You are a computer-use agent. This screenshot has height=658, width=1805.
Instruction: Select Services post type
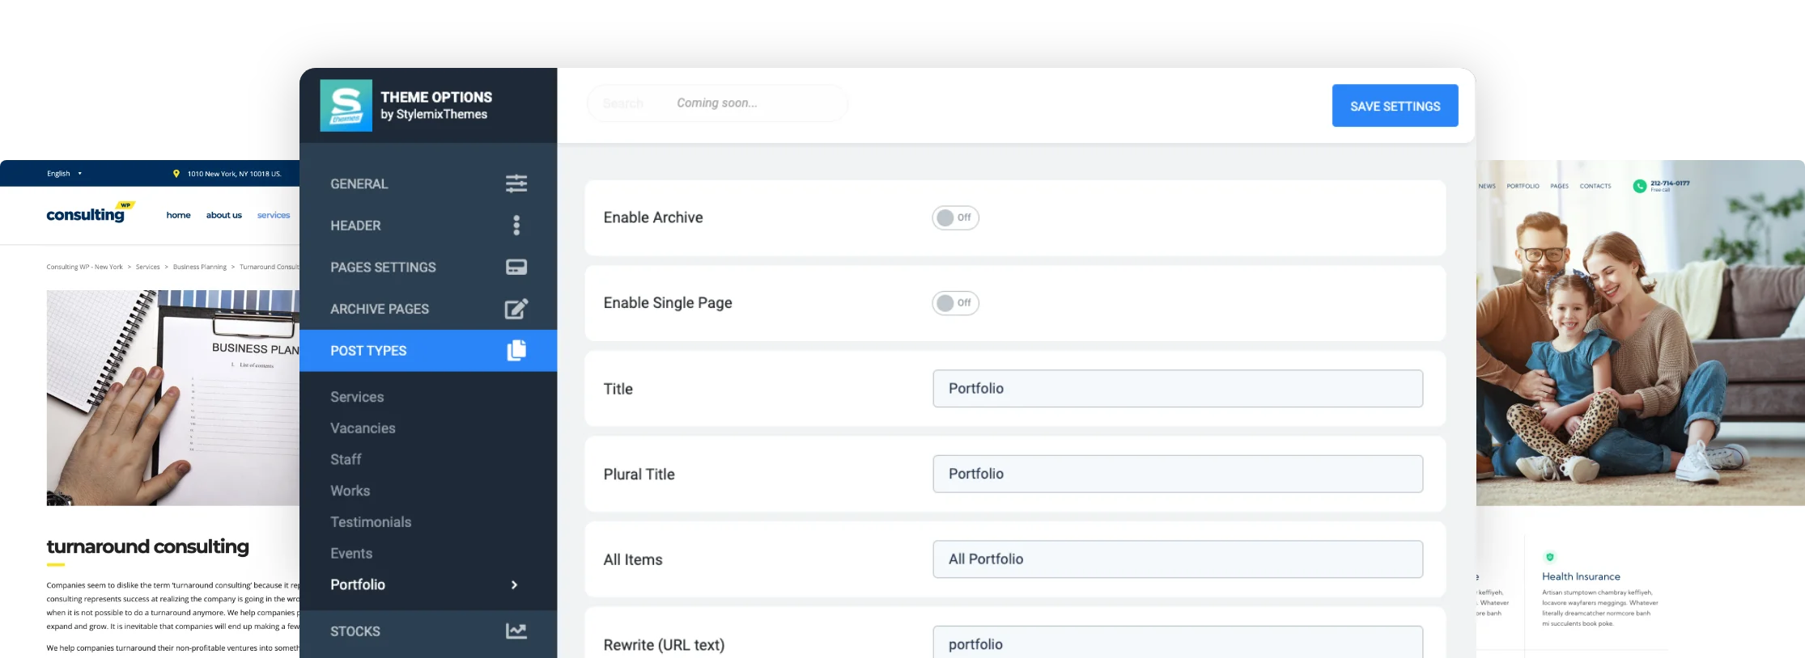point(357,397)
